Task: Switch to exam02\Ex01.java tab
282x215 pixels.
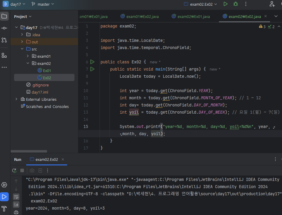Action: click(x=190, y=16)
